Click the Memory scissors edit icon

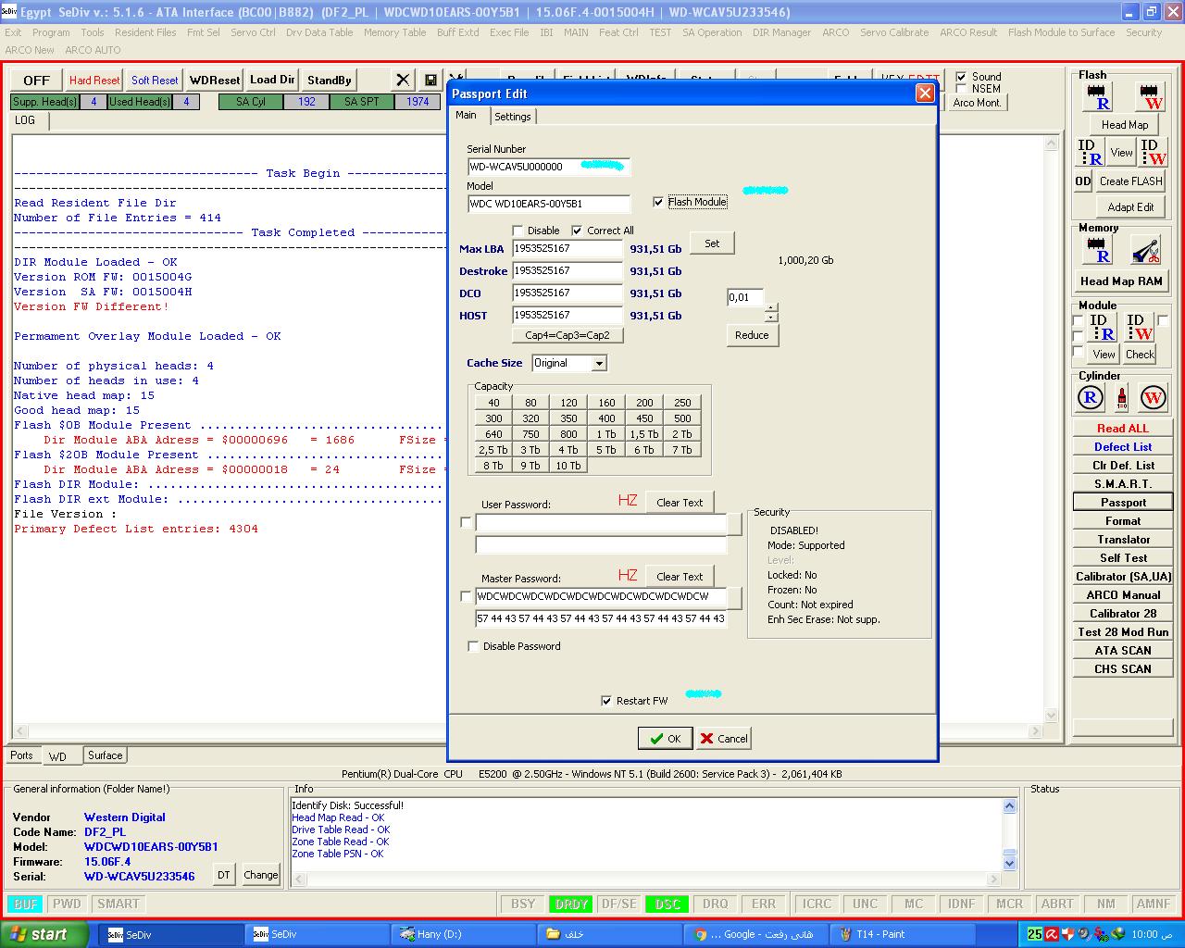(1145, 250)
